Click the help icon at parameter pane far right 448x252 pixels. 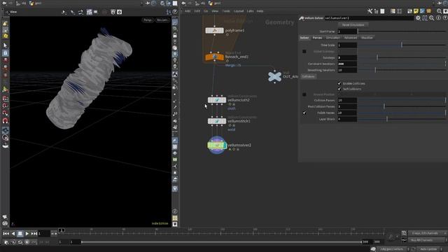pos(445,18)
